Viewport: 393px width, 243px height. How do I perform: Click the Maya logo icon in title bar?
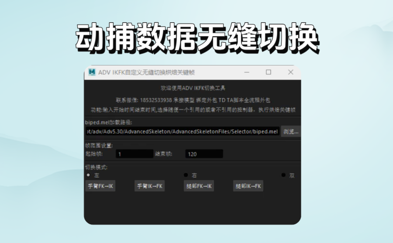click(92, 72)
